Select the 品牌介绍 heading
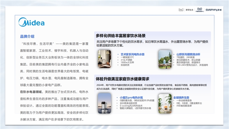Screen dimensions: 229x129 27,36
